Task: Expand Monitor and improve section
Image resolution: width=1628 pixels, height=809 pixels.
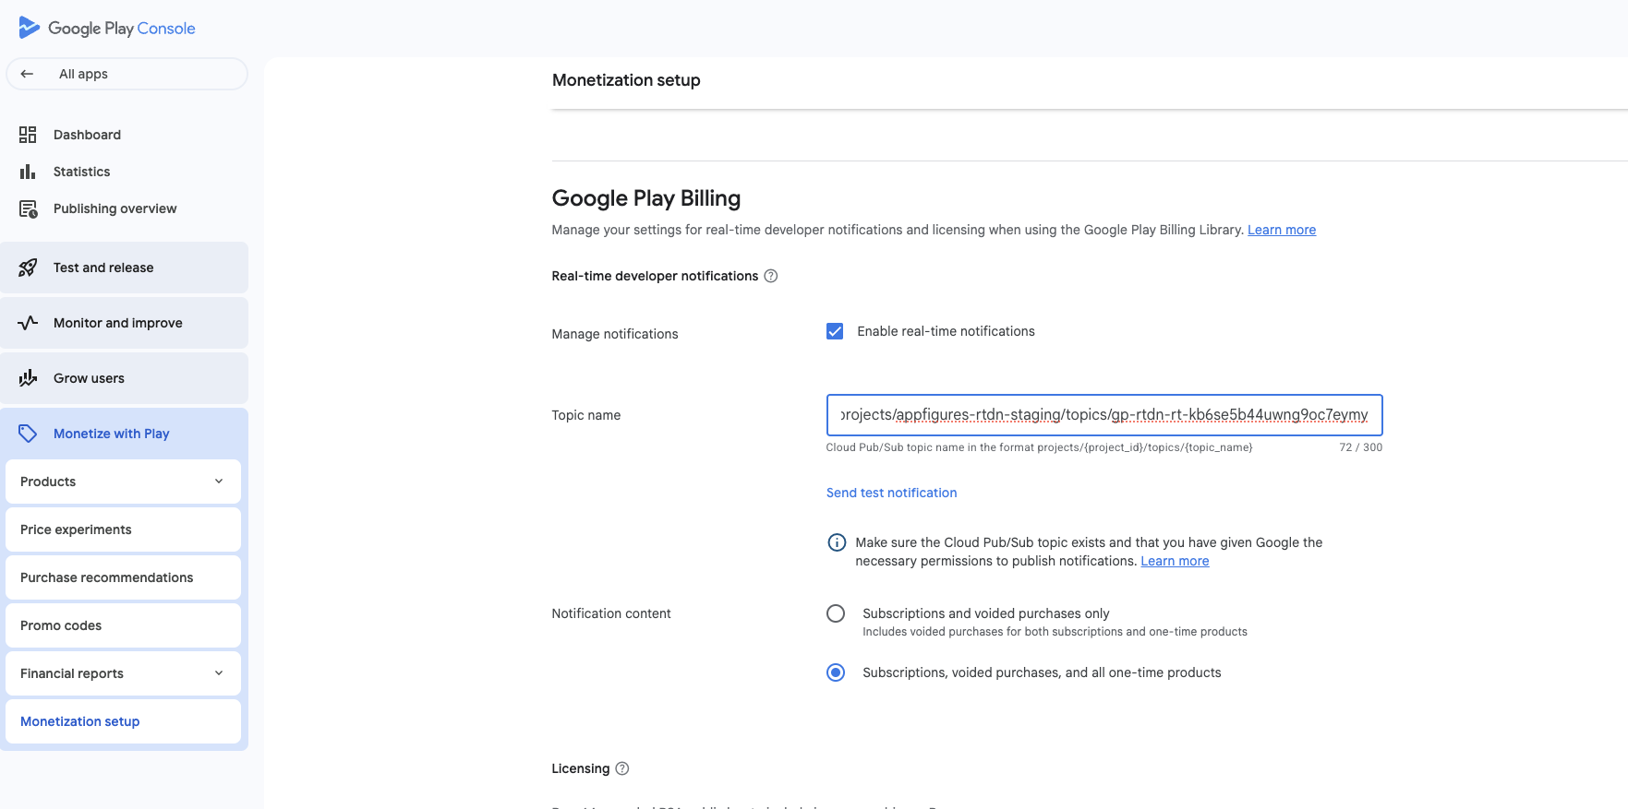Action: point(124,323)
